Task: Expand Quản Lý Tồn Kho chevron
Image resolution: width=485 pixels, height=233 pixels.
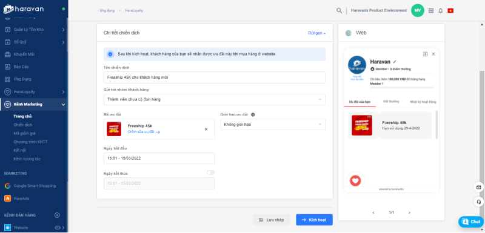Action: click(x=63, y=30)
